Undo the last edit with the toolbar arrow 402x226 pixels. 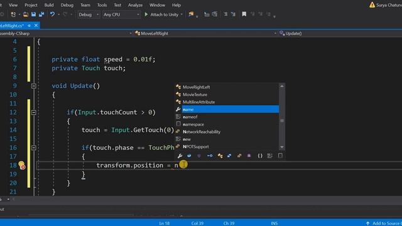pos(52,14)
